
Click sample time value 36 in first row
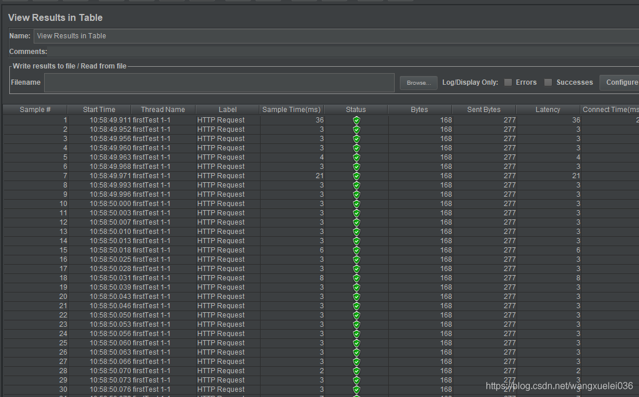click(319, 120)
